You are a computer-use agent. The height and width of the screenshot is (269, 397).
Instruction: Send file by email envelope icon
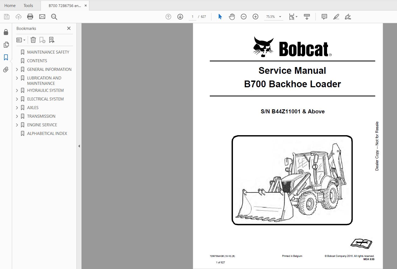[42, 17]
